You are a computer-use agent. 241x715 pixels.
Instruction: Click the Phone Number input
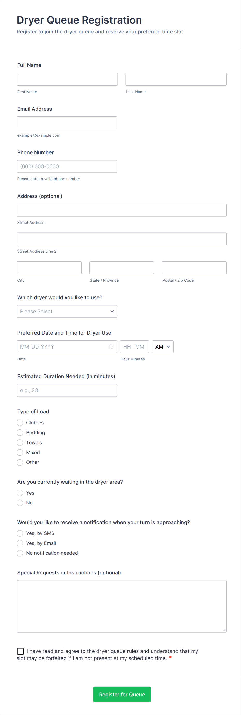pos(67,166)
